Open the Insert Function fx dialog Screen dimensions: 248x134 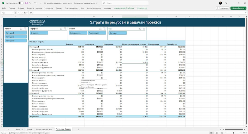point(25,13)
